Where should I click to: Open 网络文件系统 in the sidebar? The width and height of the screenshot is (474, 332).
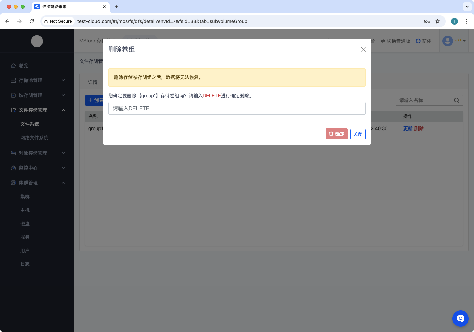(34, 138)
